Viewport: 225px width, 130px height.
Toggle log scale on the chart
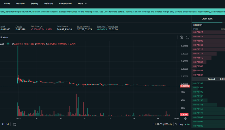pyautogui.click(x=181, y=124)
